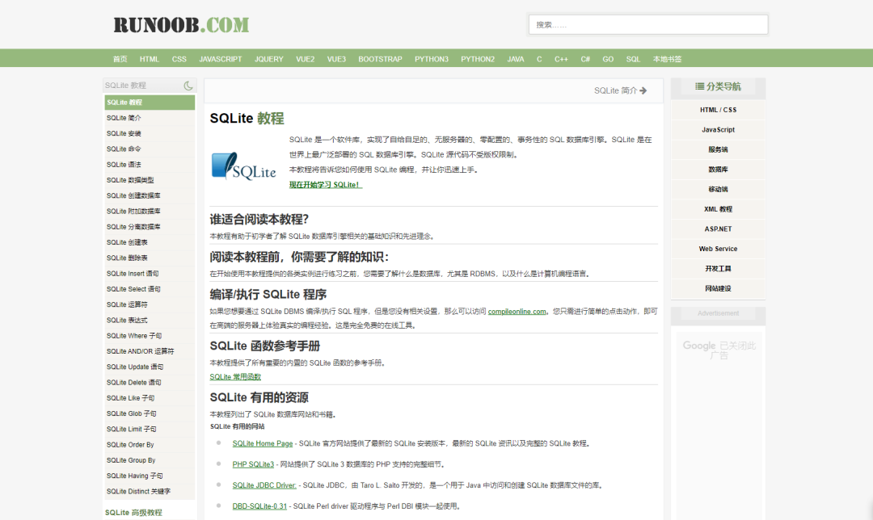Open SQLite Home Page link
Screen dimensions: 873x520
(262, 444)
